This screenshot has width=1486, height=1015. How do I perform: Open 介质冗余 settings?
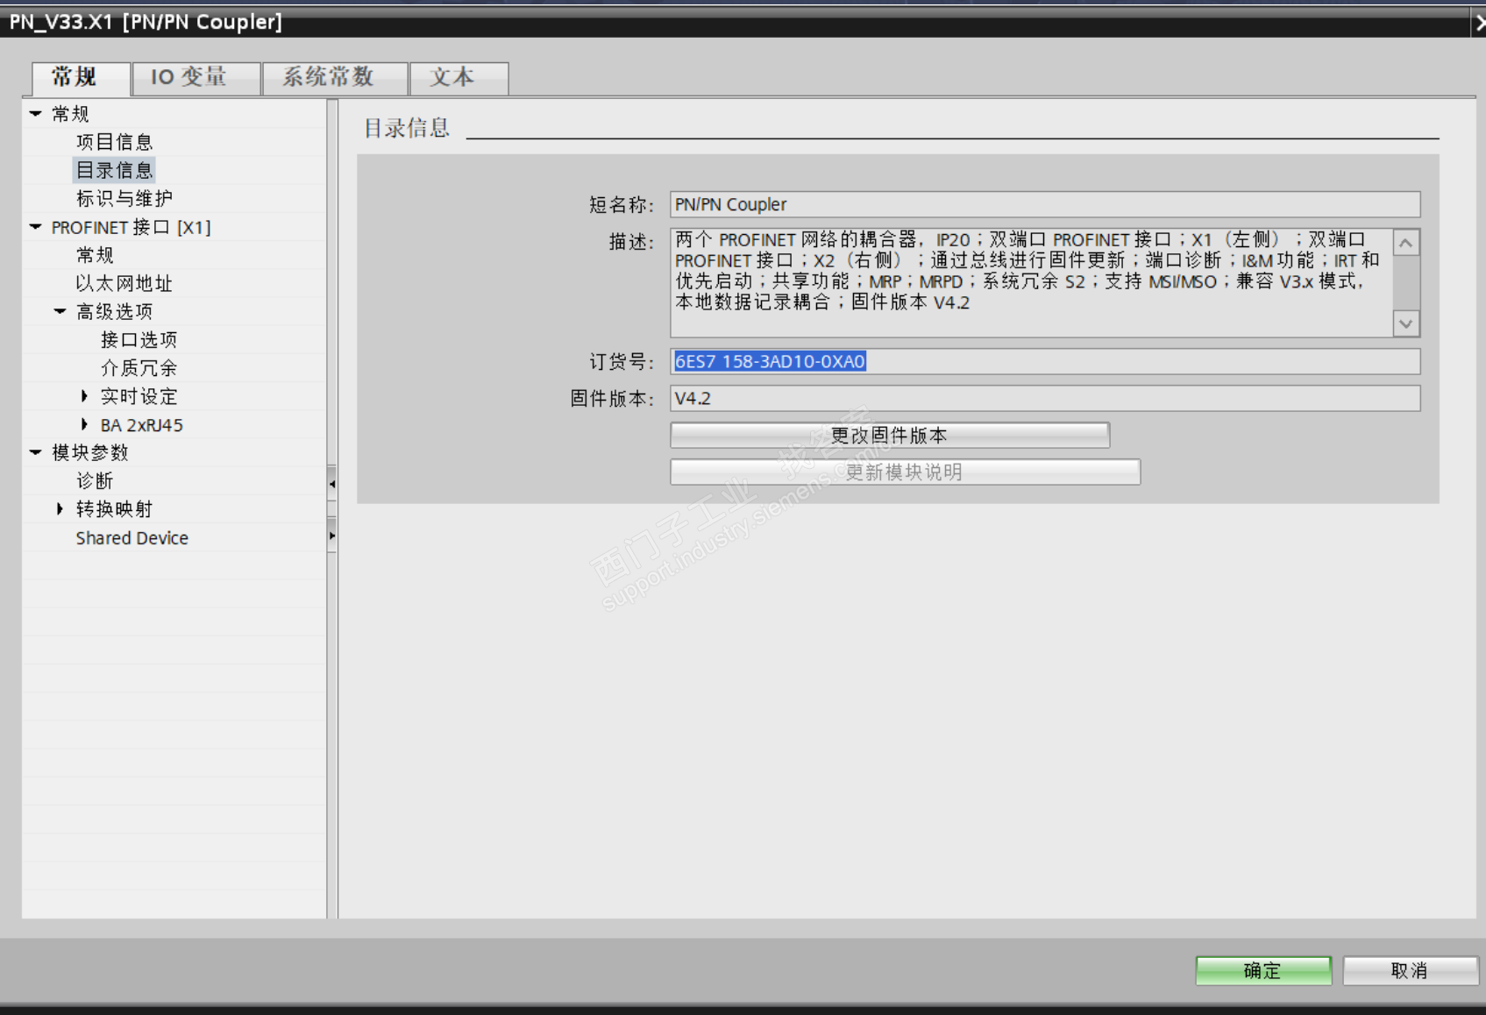[x=139, y=368]
